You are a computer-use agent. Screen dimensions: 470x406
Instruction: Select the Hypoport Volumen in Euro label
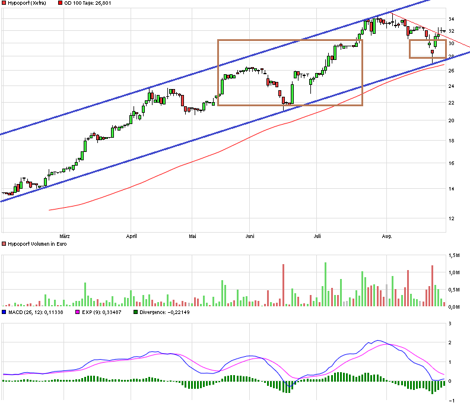(x=37, y=244)
